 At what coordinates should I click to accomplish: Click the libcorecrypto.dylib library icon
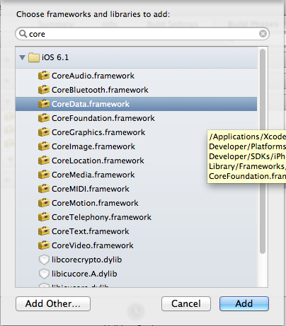tap(44, 260)
